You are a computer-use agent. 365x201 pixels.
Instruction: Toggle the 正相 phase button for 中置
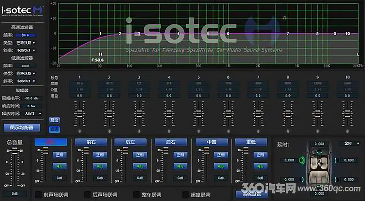221,155
